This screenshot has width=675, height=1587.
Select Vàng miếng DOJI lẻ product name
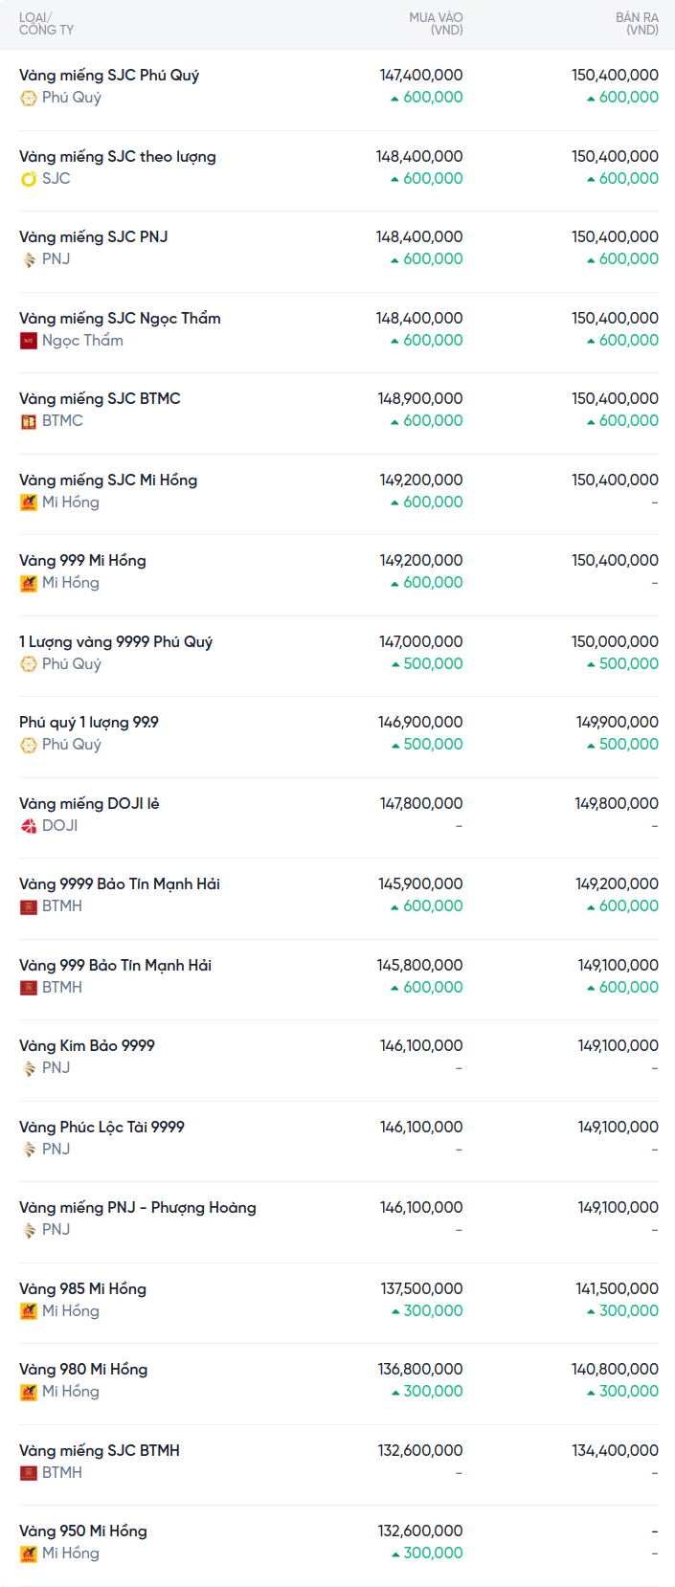click(89, 803)
